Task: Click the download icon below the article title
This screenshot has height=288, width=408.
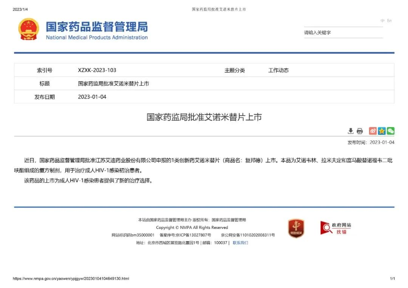Action: pos(351,131)
